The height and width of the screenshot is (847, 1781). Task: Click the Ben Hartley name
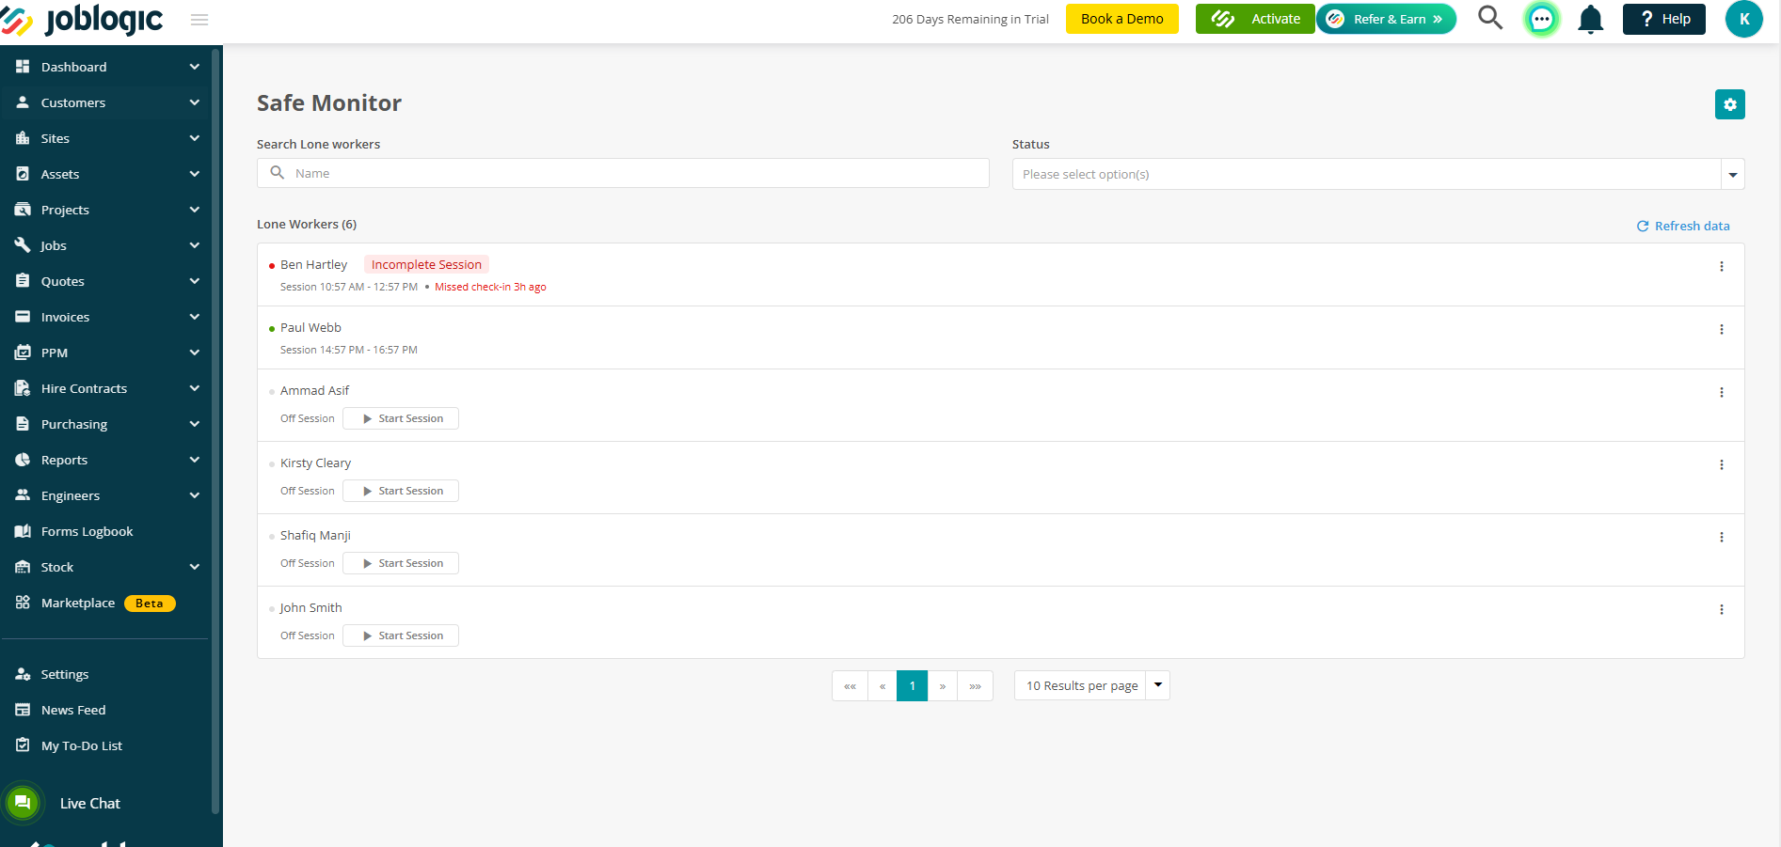[x=313, y=264]
